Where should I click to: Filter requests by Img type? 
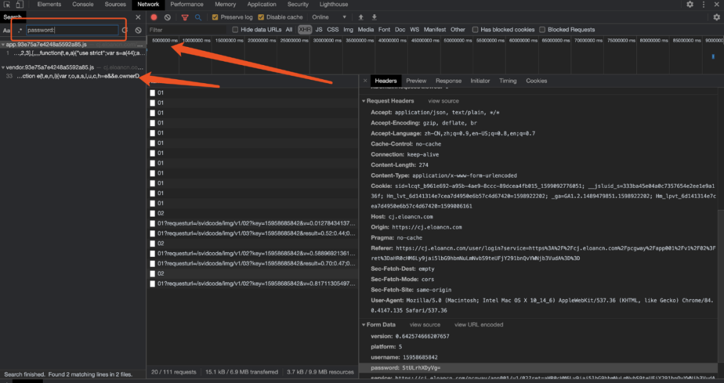click(x=348, y=30)
